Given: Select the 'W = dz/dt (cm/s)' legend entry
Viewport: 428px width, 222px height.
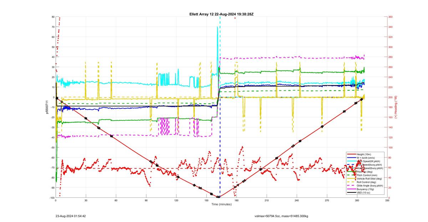Looking at the screenshot, I should tap(361, 158).
